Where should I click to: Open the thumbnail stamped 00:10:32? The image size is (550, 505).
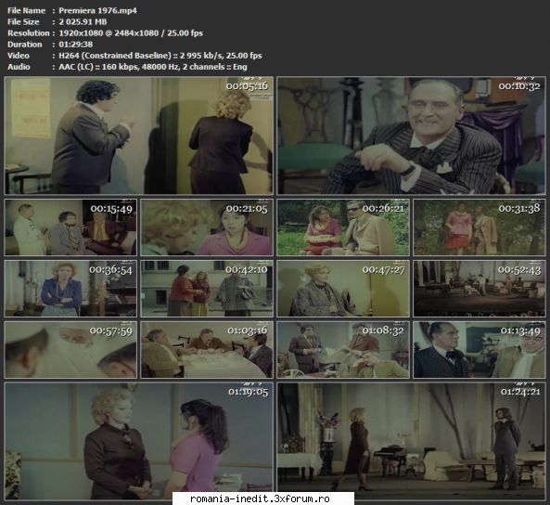(x=411, y=136)
